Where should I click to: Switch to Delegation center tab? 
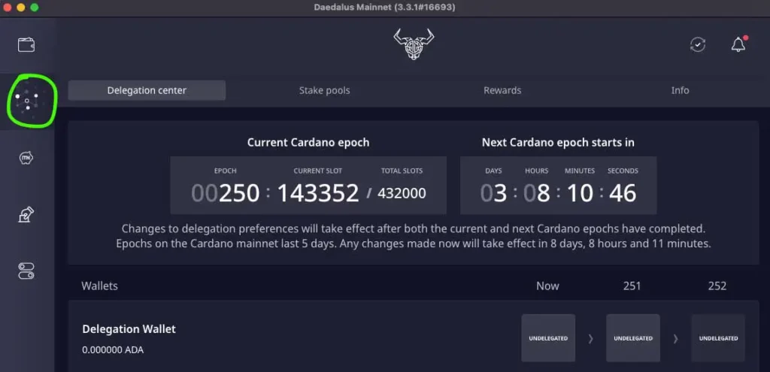click(147, 90)
